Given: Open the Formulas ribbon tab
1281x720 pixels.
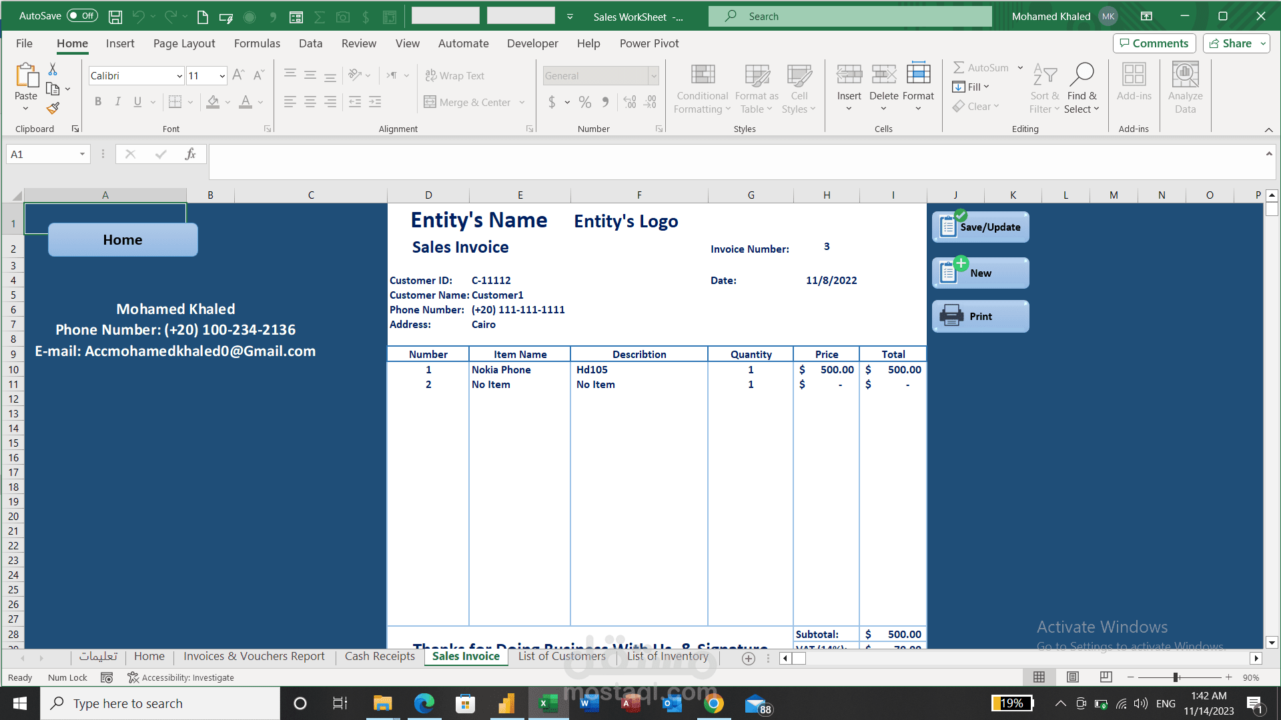Looking at the screenshot, I should tap(257, 43).
